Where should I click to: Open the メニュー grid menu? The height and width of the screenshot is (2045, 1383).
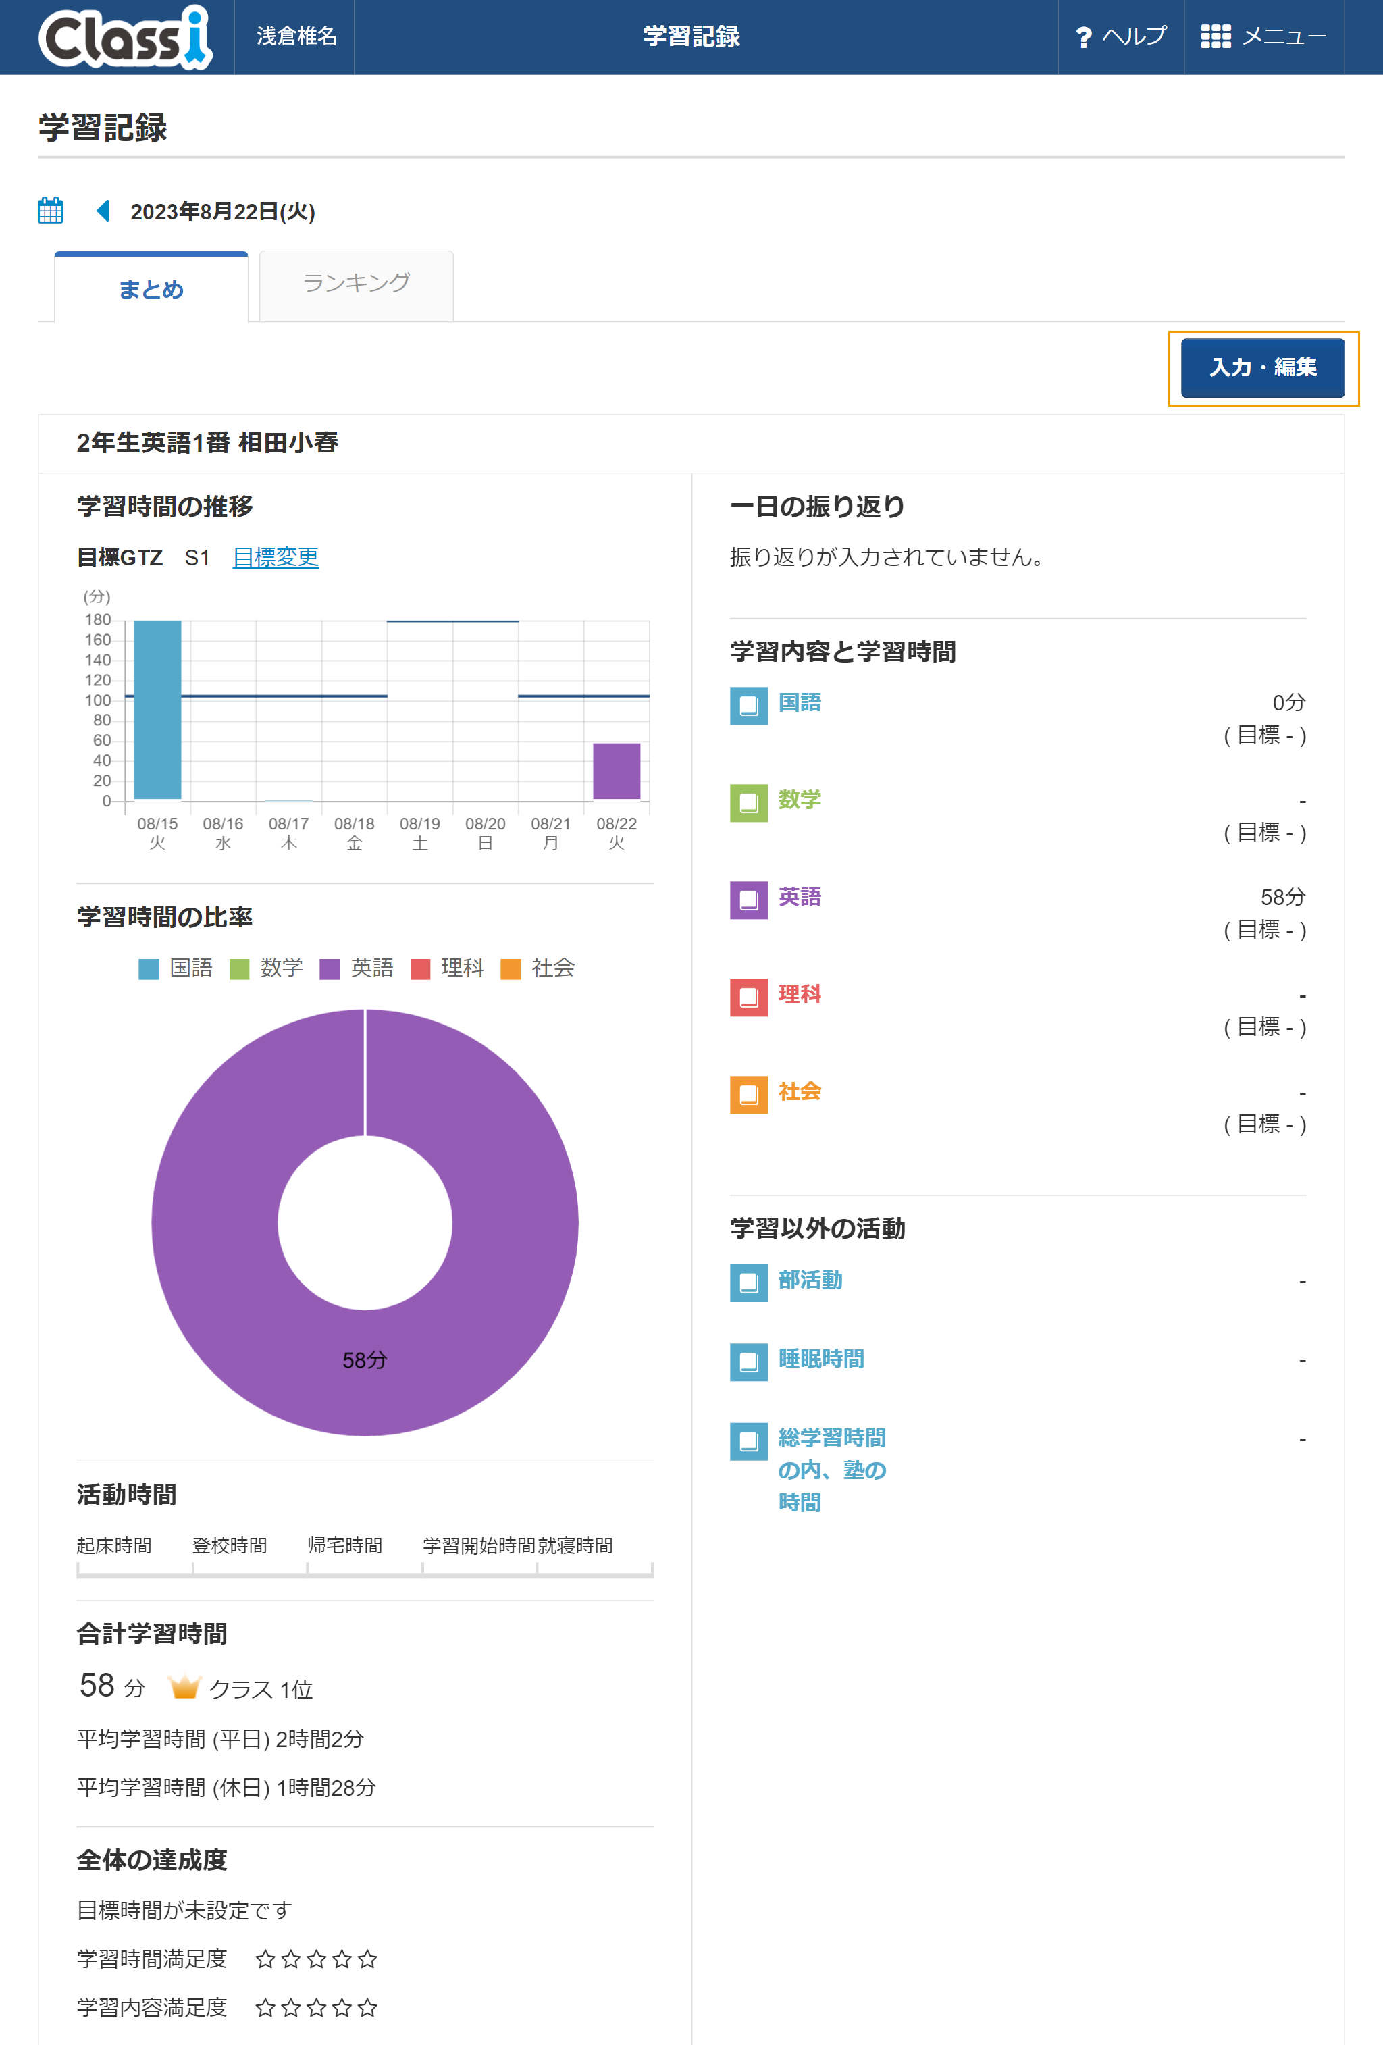tap(1263, 37)
